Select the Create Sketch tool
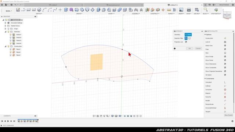This screenshot has width=235, height=132. click(18, 10)
